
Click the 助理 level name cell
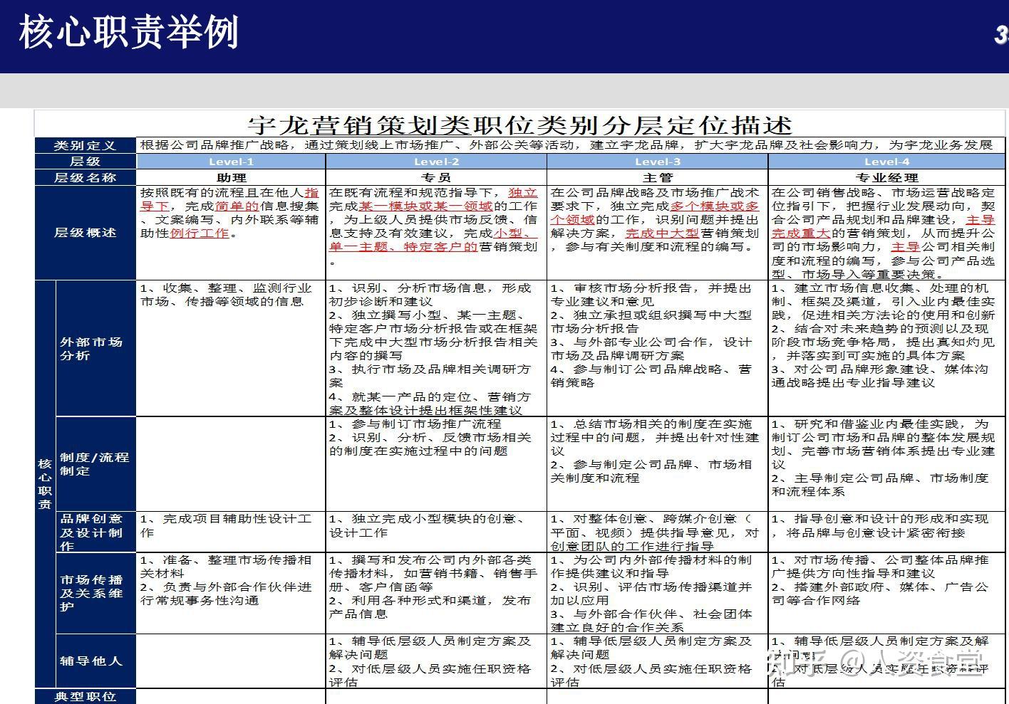231,177
